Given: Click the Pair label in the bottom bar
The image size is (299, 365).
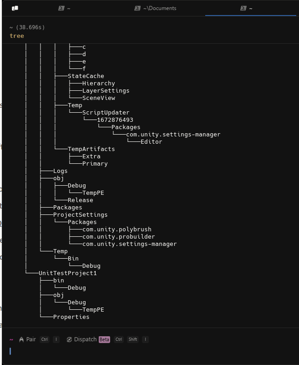Looking at the screenshot, I should click(x=30, y=339).
